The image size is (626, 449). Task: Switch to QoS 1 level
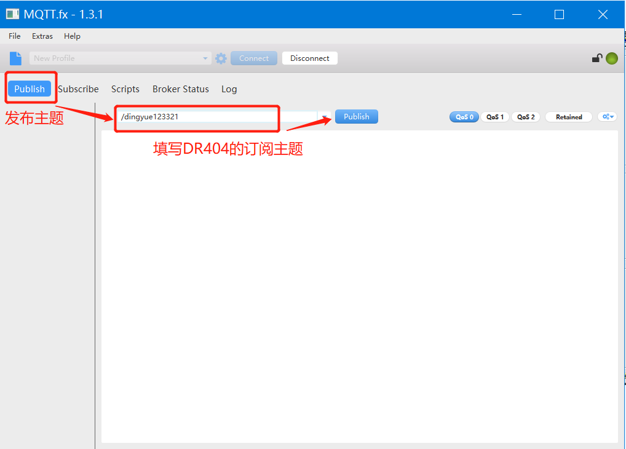point(495,117)
